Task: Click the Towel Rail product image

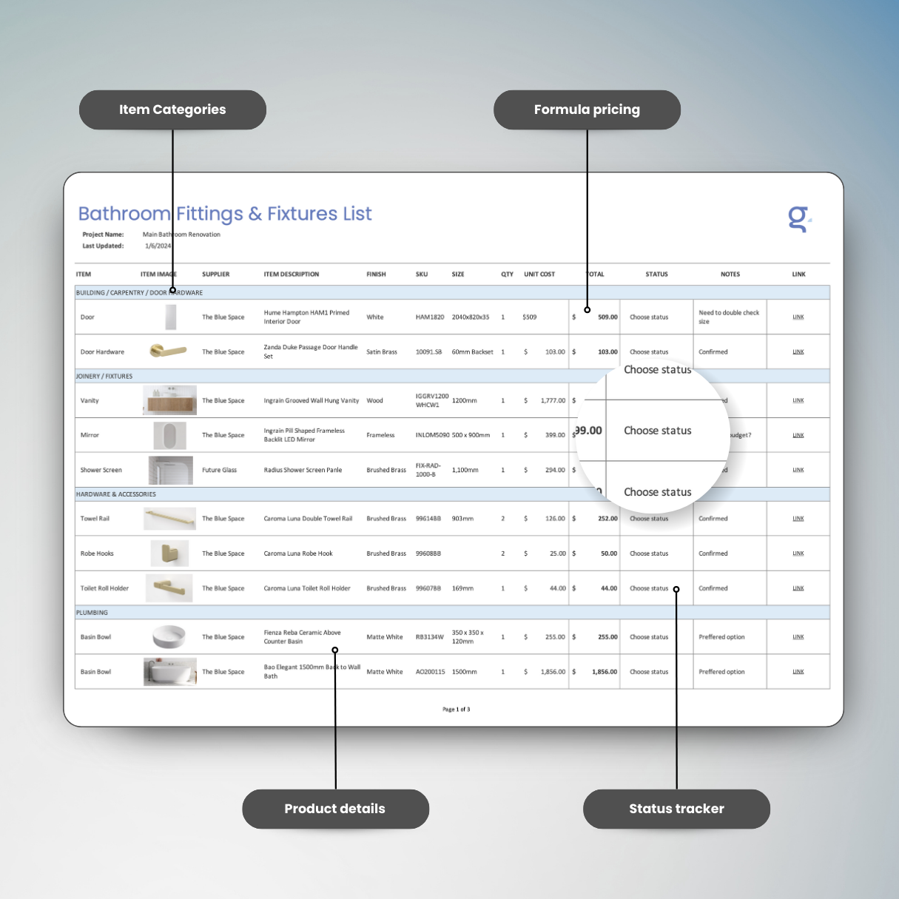Action: coord(169,519)
